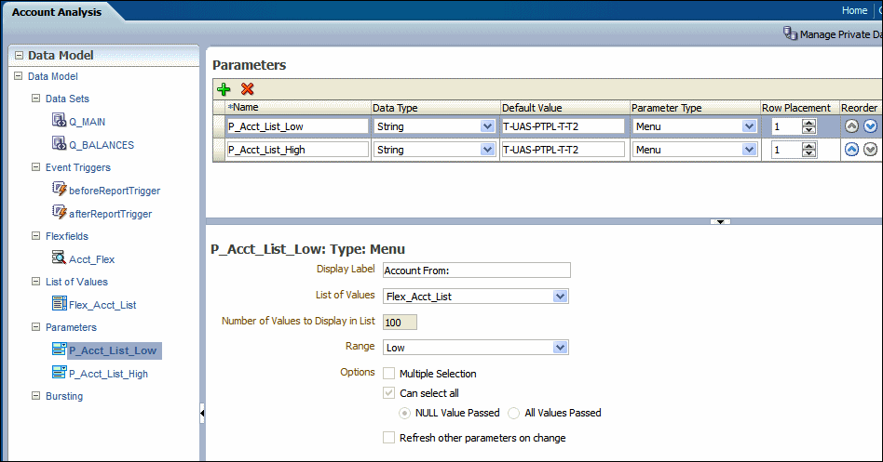Collapse the Data Sets node
The image size is (883, 462).
point(36,98)
